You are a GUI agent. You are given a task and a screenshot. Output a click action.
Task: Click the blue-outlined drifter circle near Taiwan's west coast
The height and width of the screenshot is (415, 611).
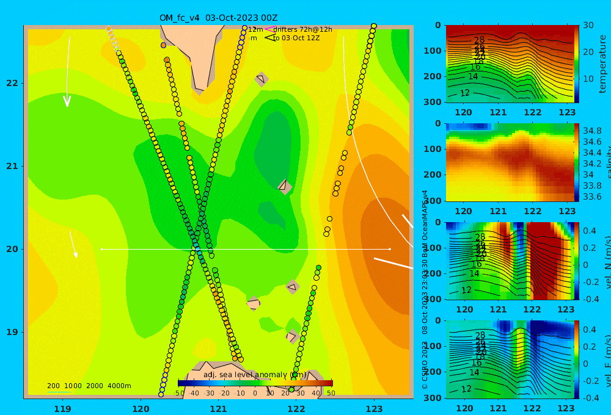(163, 45)
